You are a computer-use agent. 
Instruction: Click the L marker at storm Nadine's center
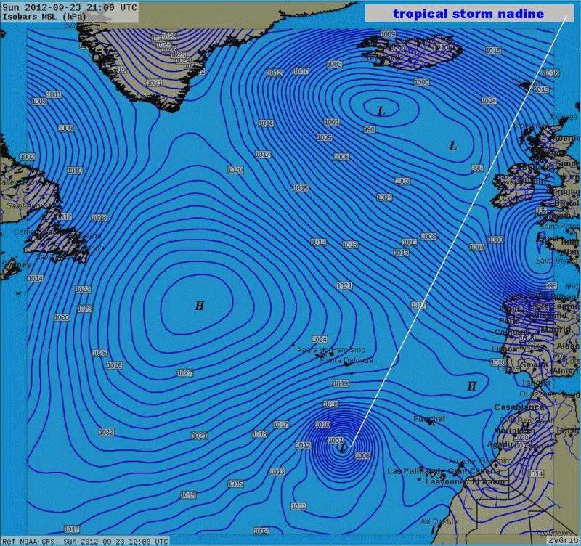coord(343,450)
